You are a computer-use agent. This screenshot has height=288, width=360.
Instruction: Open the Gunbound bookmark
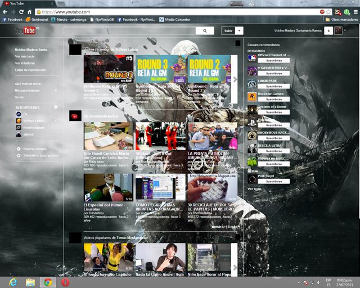coord(37,20)
